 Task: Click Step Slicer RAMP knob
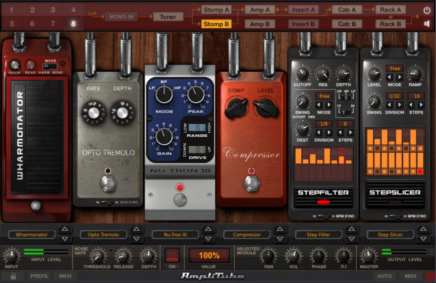click(x=415, y=74)
